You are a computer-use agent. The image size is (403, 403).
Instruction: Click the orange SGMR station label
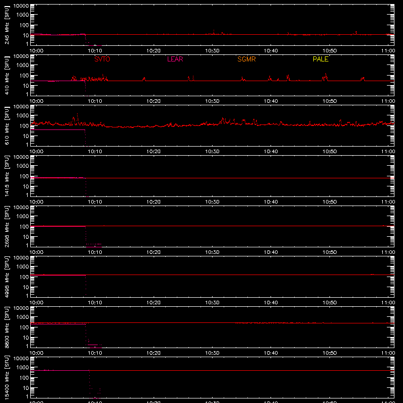[x=246, y=59]
